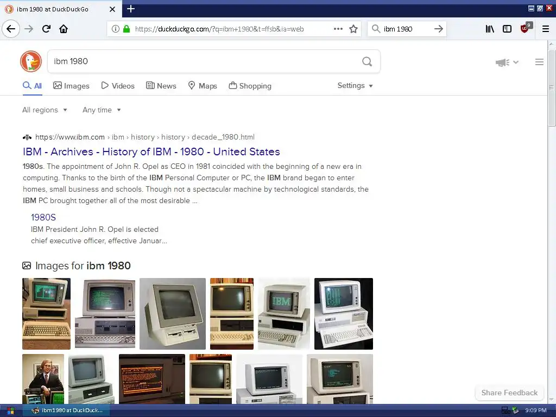Open thumbnail of man in suit
Screen dimensions: 556x417
[x=43, y=378]
